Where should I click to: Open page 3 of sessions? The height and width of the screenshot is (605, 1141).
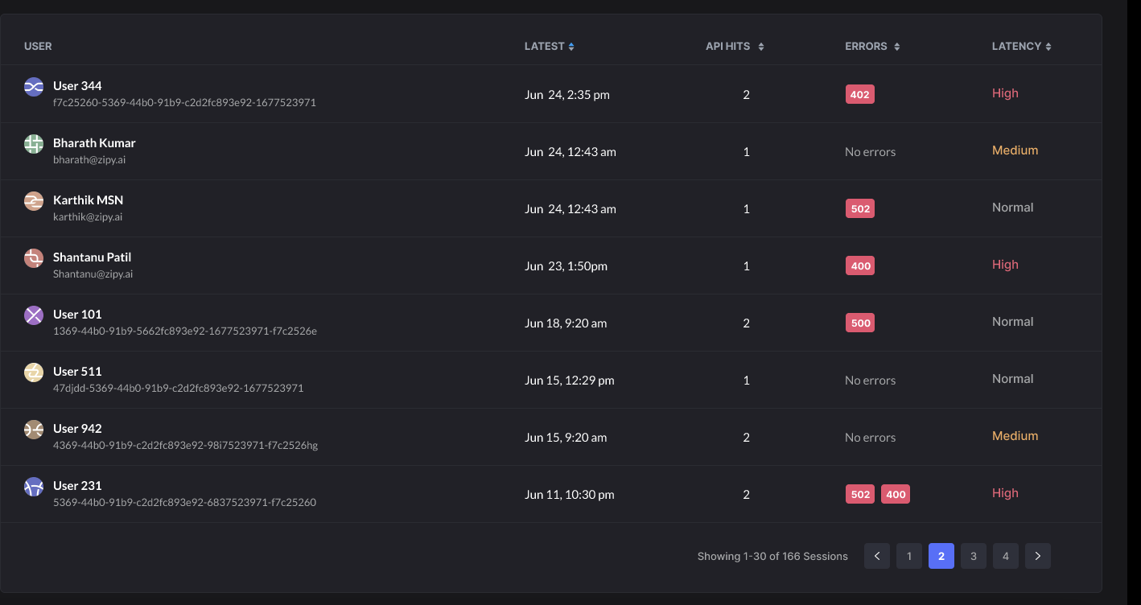click(974, 556)
